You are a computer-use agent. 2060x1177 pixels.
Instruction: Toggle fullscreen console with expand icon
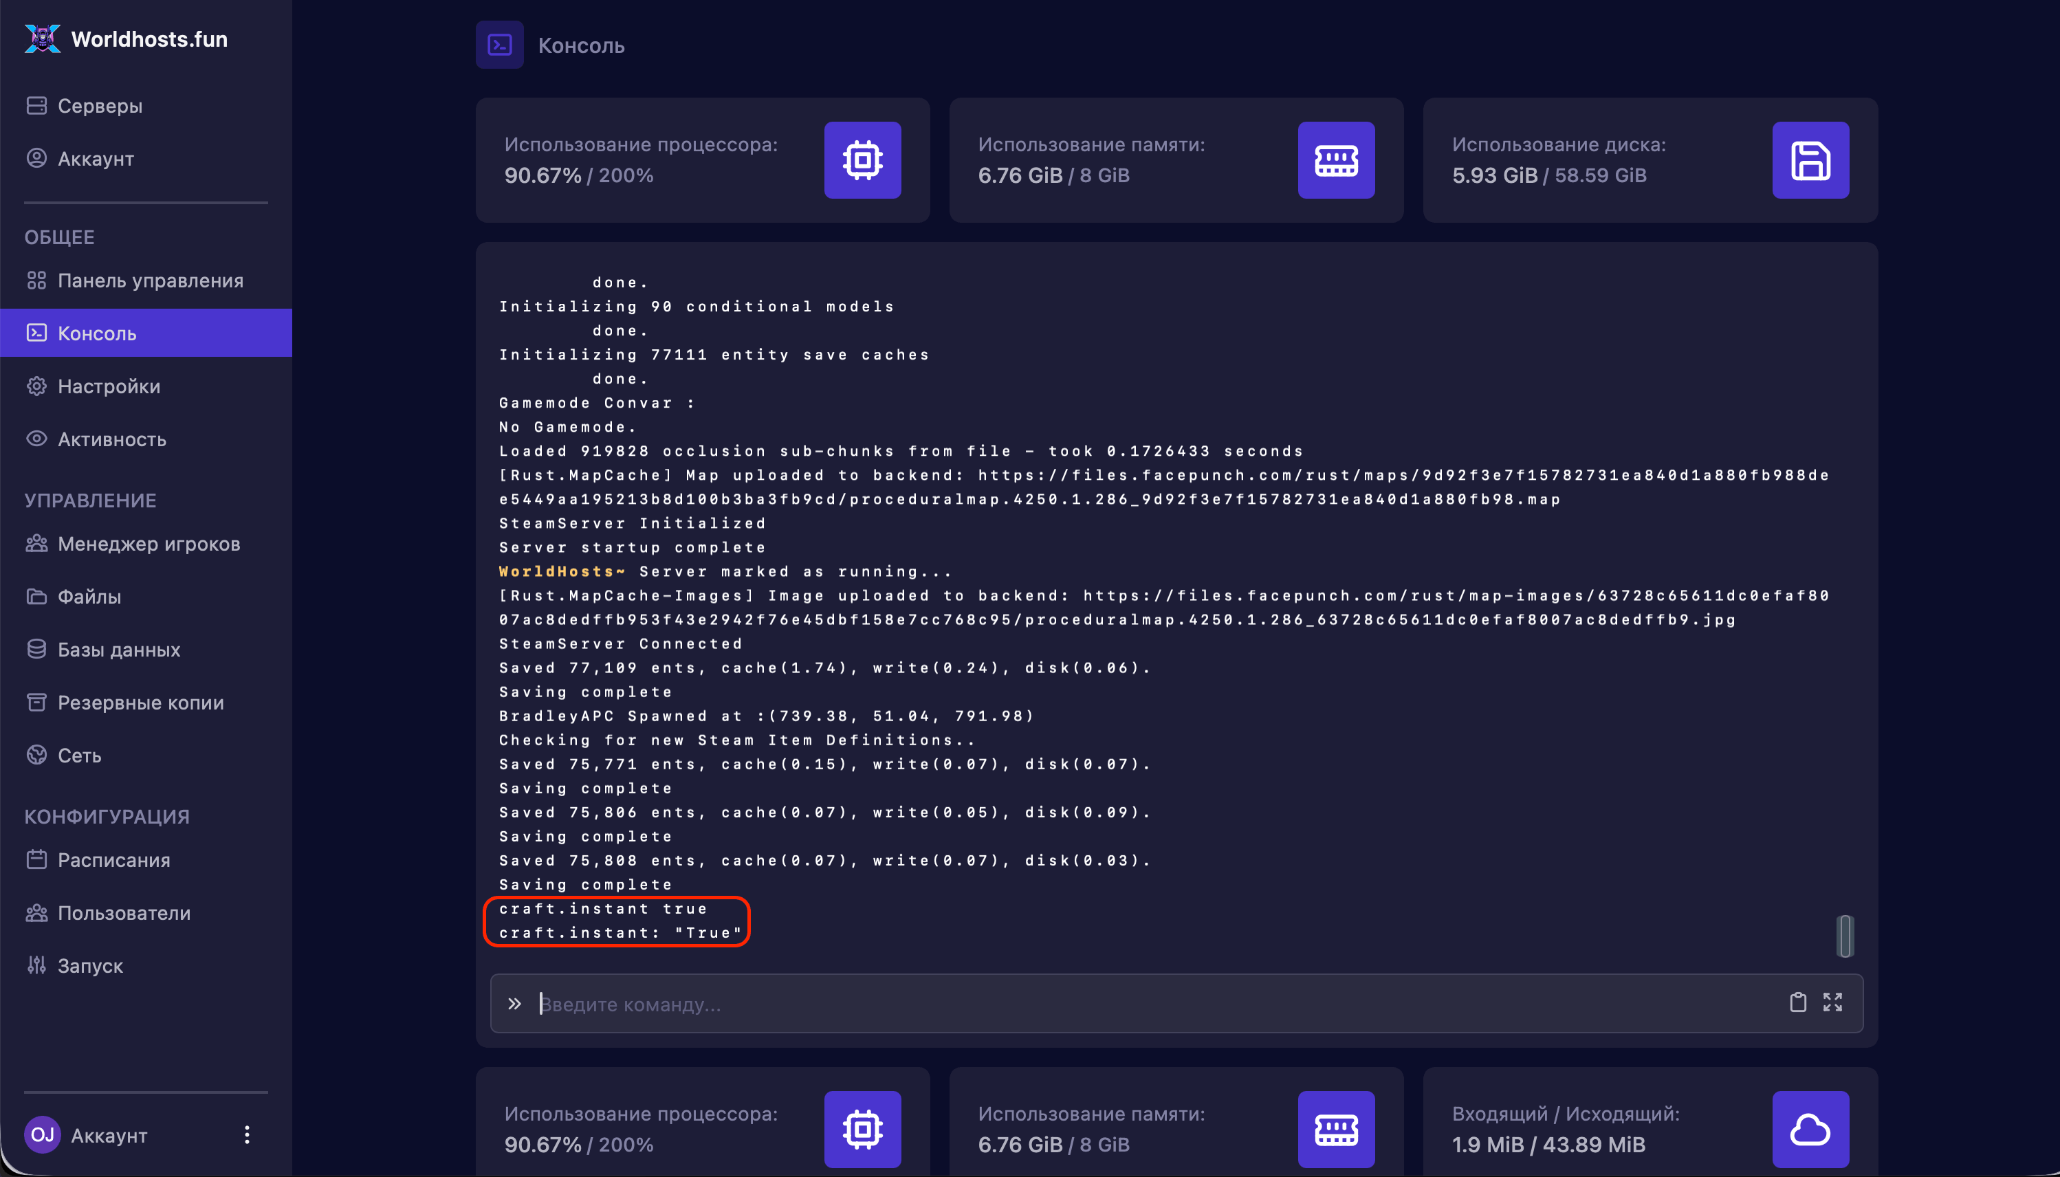(x=1833, y=1002)
